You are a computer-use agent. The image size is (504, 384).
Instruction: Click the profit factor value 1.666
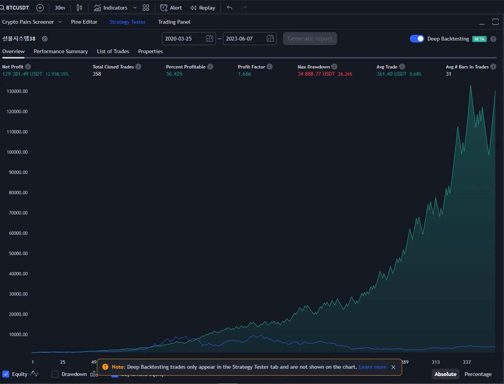pos(244,74)
